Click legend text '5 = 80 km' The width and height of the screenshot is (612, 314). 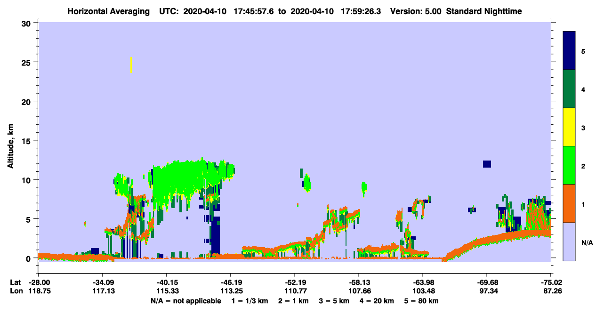coord(422,301)
